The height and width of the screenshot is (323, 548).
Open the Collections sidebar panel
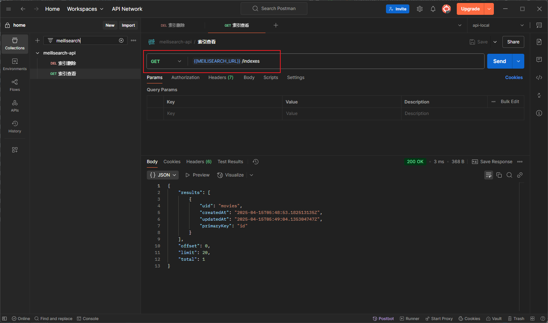point(14,44)
